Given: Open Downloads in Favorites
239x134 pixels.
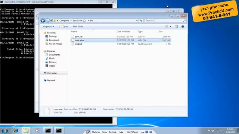Looking at the screenshot, I should [54, 40].
